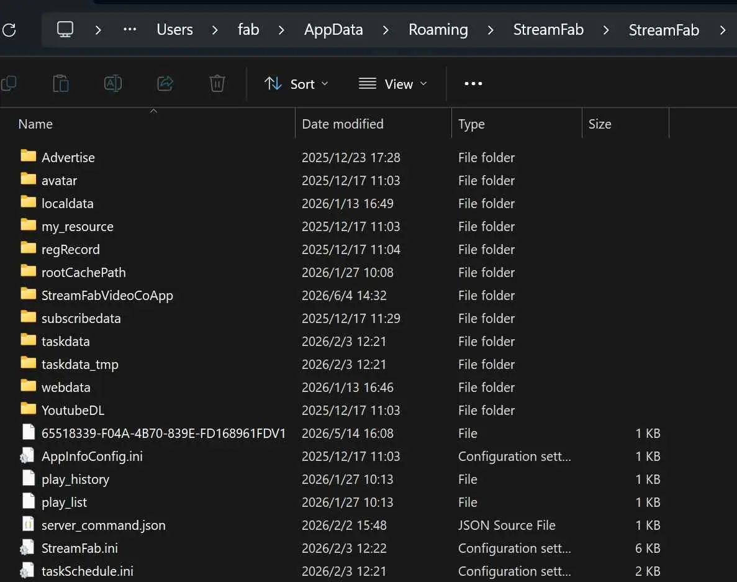This screenshot has width=737, height=582.
Task: Go to Roaming in breadcrumb path
Action: 438,30
